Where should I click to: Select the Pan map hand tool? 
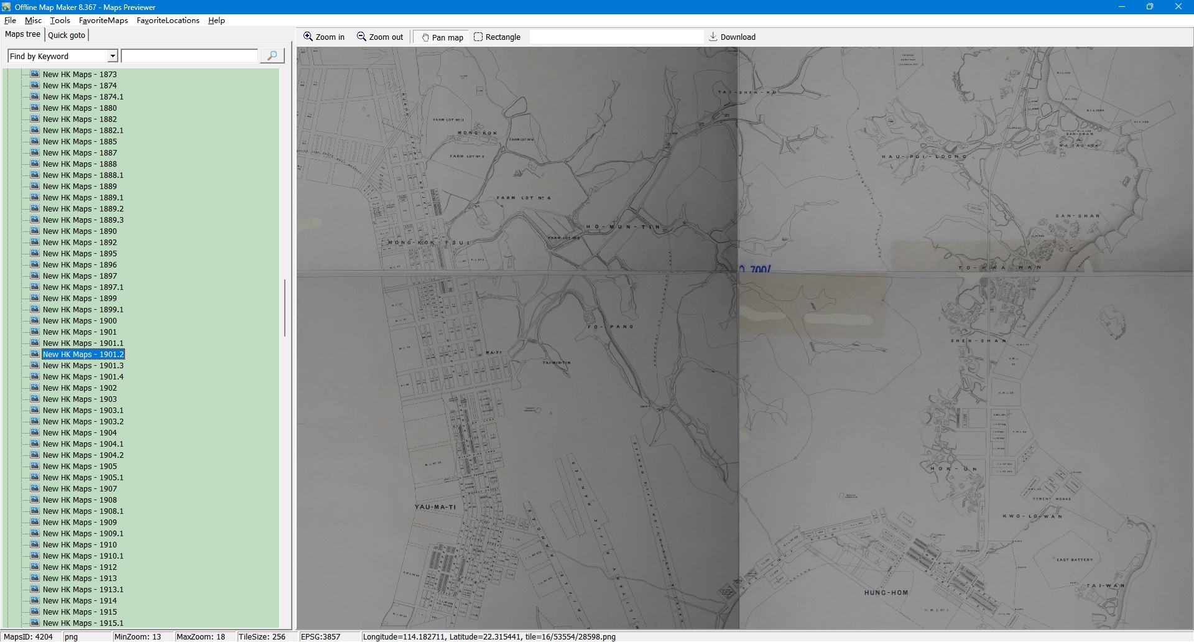pyautogui.click(x=426, y=37)
